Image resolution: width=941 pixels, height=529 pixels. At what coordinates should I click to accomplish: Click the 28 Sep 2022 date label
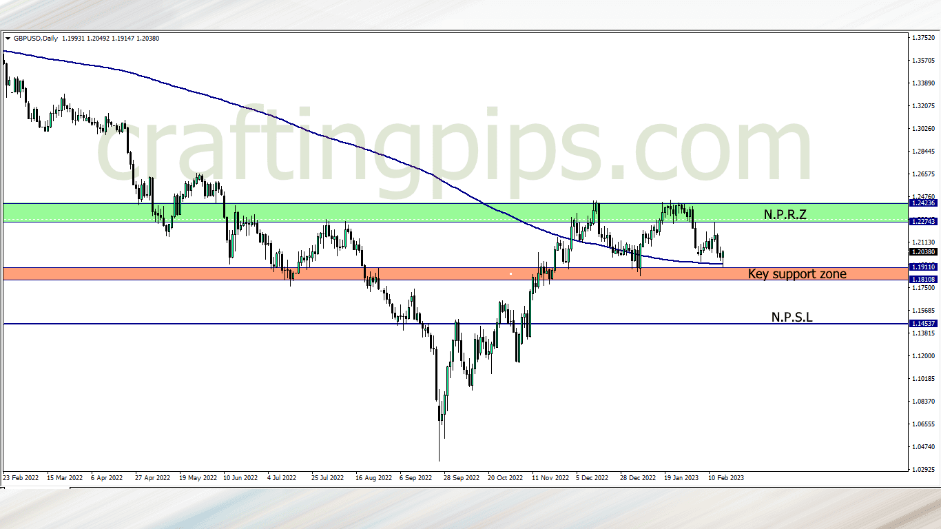click(461, 477)
